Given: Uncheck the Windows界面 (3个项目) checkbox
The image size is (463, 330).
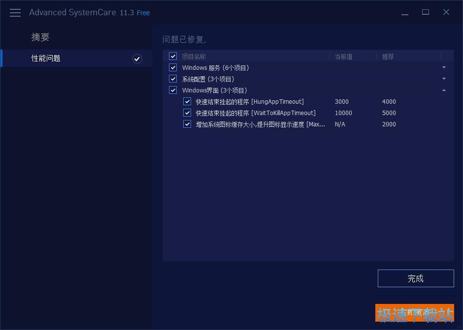Looking at the screenshot, I should 173,90.
